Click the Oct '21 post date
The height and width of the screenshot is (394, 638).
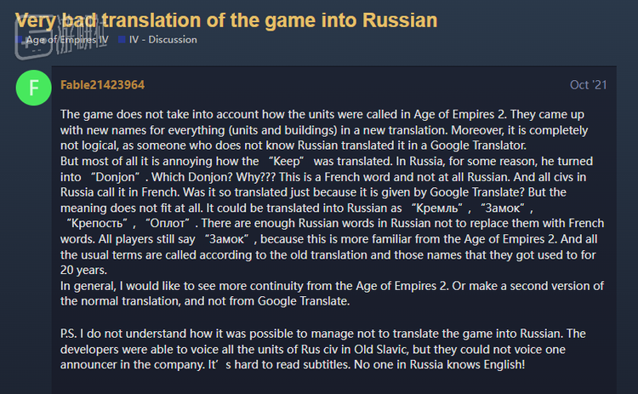[588, 84]
